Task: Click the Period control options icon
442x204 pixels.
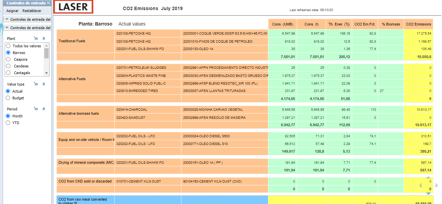Action: click(36, 109)
